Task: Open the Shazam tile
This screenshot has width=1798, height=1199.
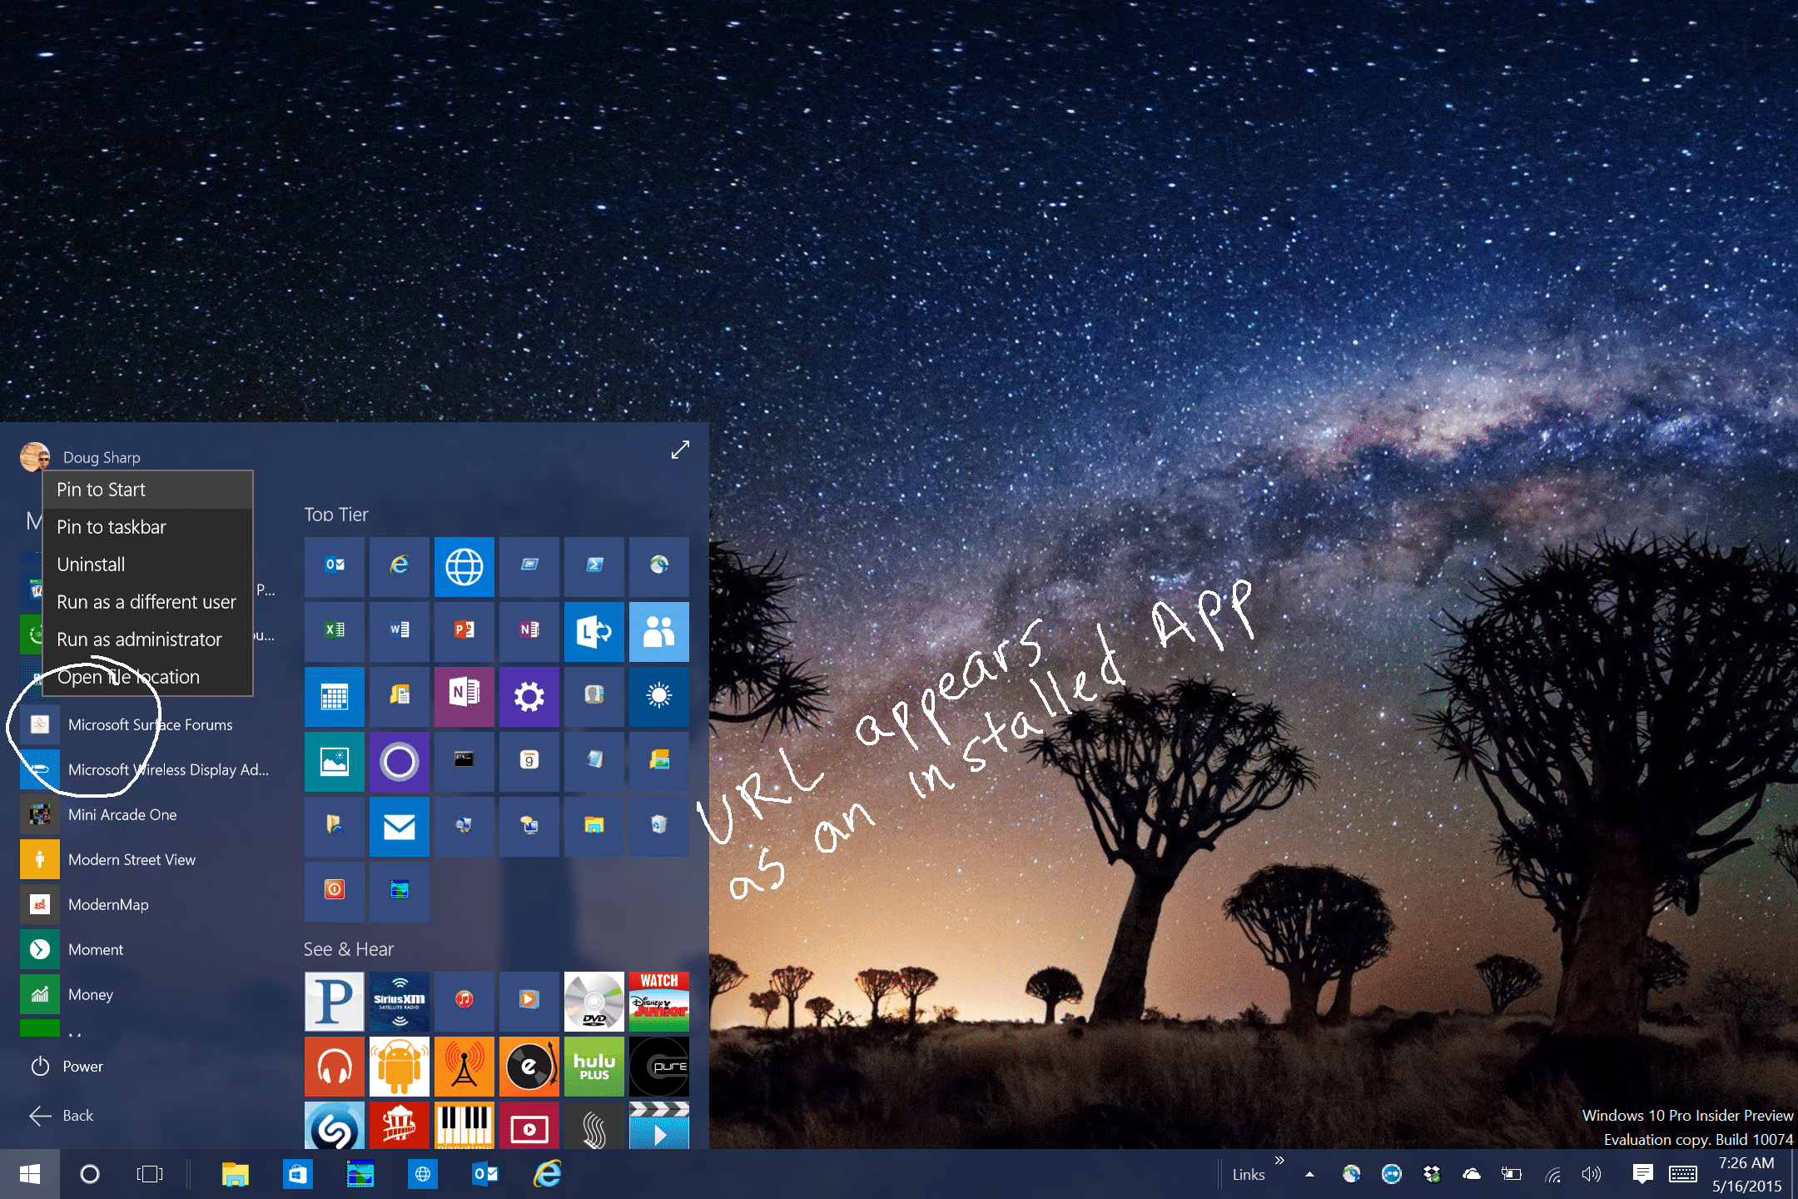Action: 334,1126
